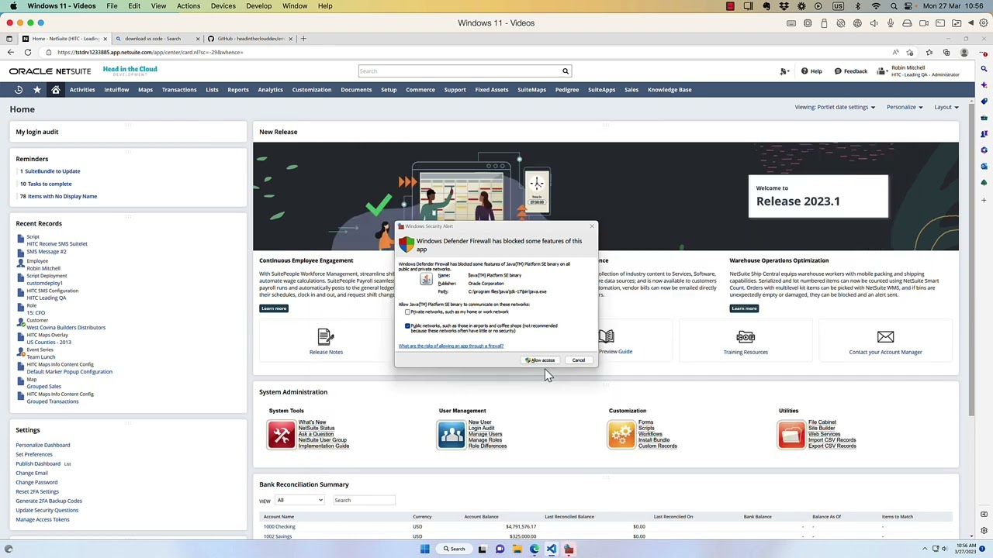This screenshot has height=558, width=993.
Task: Open the Create New icon beside Help
Action: (x=784, y=71)
